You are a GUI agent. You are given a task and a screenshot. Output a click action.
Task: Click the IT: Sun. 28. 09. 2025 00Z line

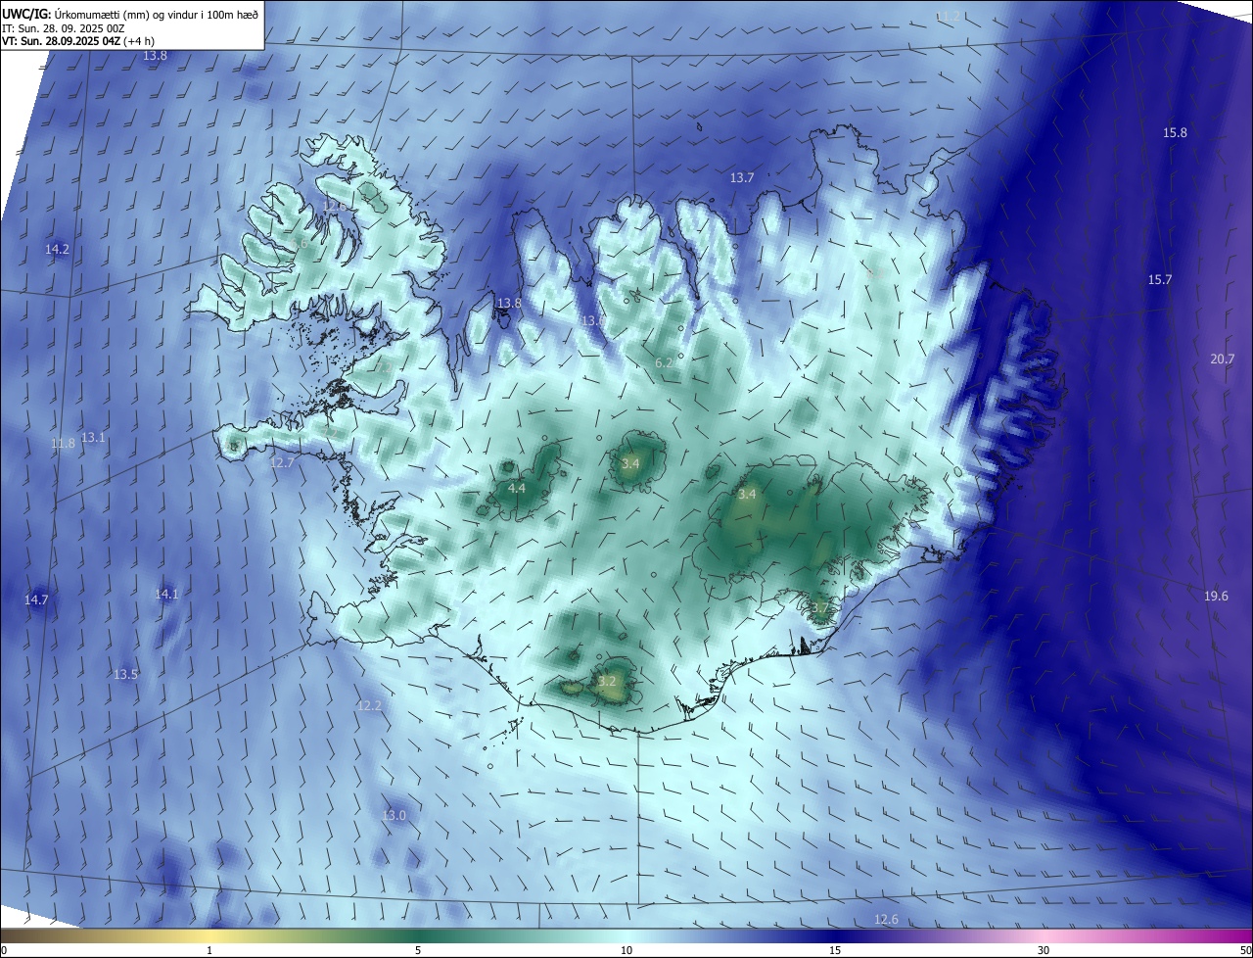pos(64,27)
